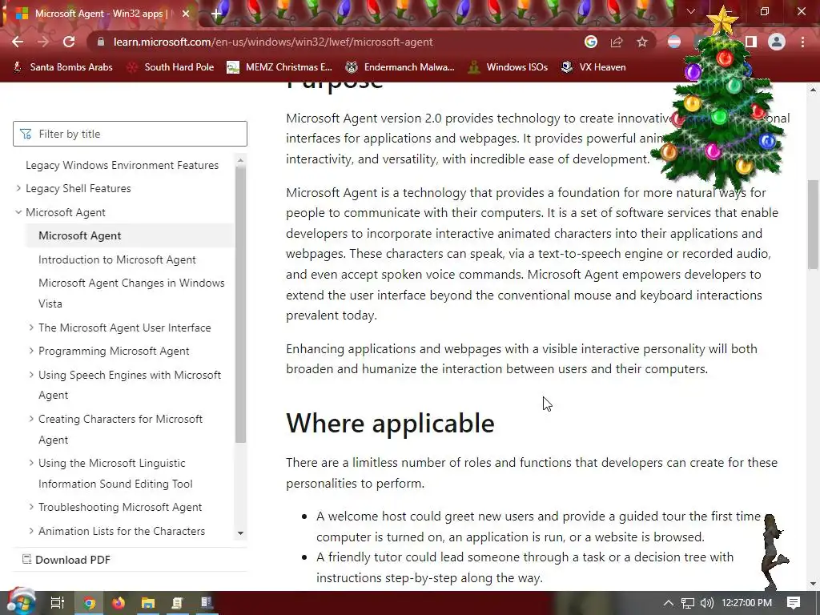820x615 pixels.
Task: Open the network tray icon
Action: pyautogui.click(x=688, y=603)
